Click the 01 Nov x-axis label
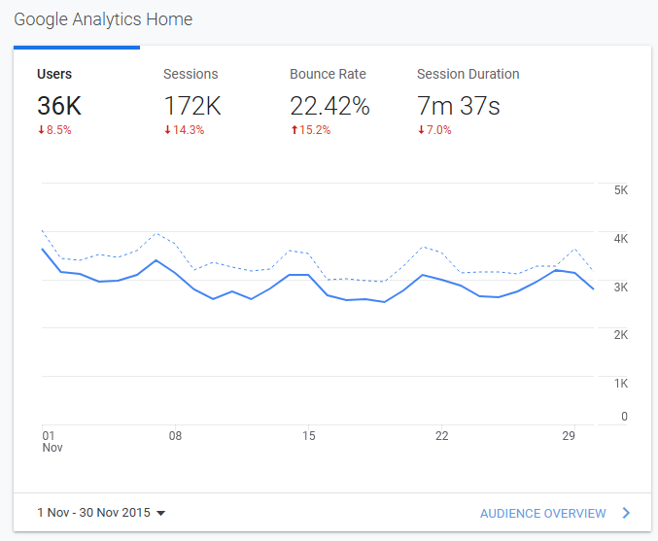The image size is (658, 541). [52, 442]
